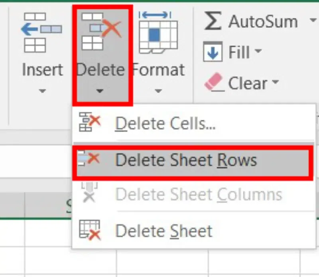The width and height of the screenshot is (319, 277).
Task: Click the Clear button label
Action: click(248, 83)
